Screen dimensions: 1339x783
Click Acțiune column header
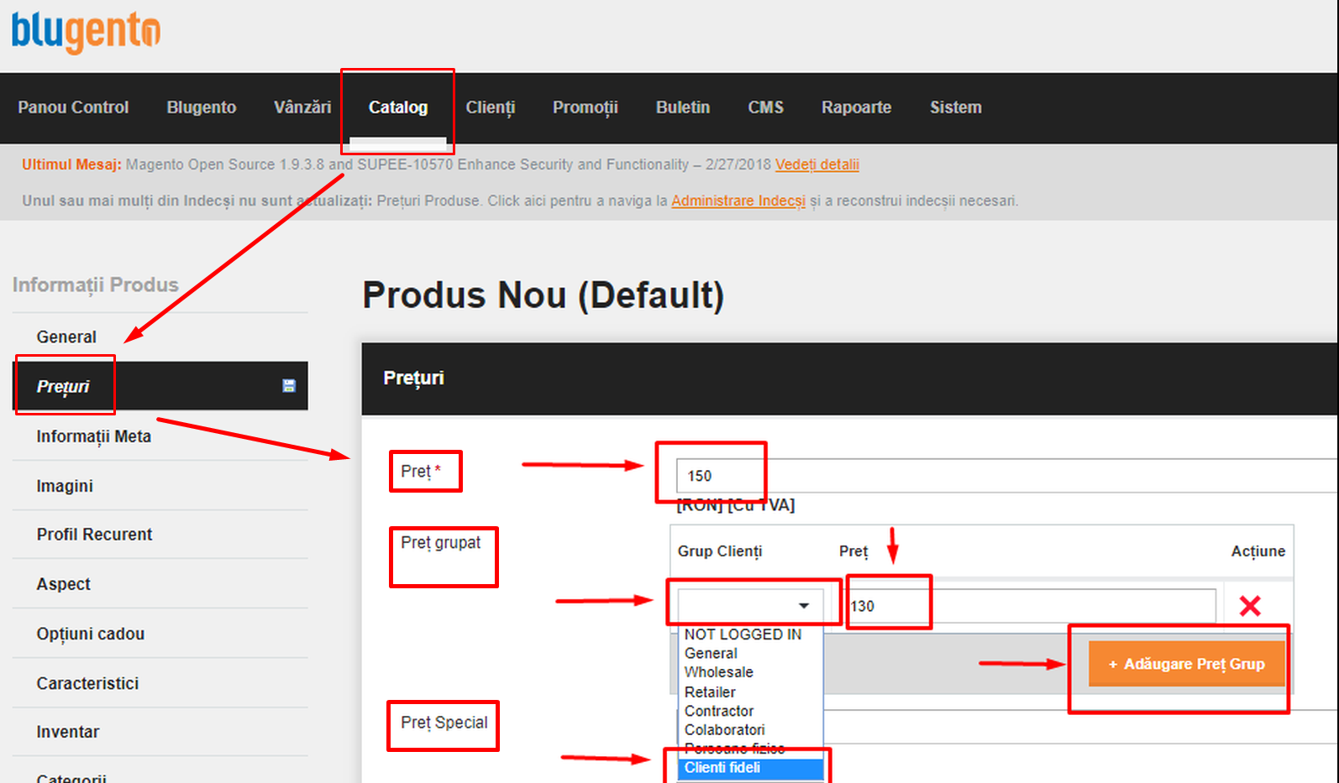(x=1258, y=551)
